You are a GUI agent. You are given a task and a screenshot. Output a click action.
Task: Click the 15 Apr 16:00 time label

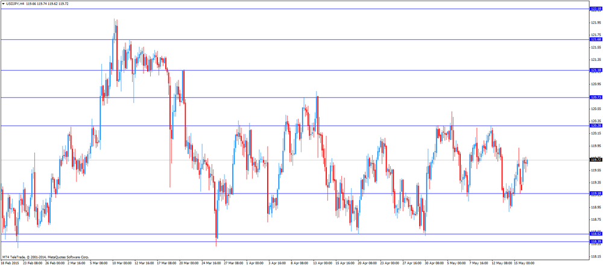click(x=344, y=264)
